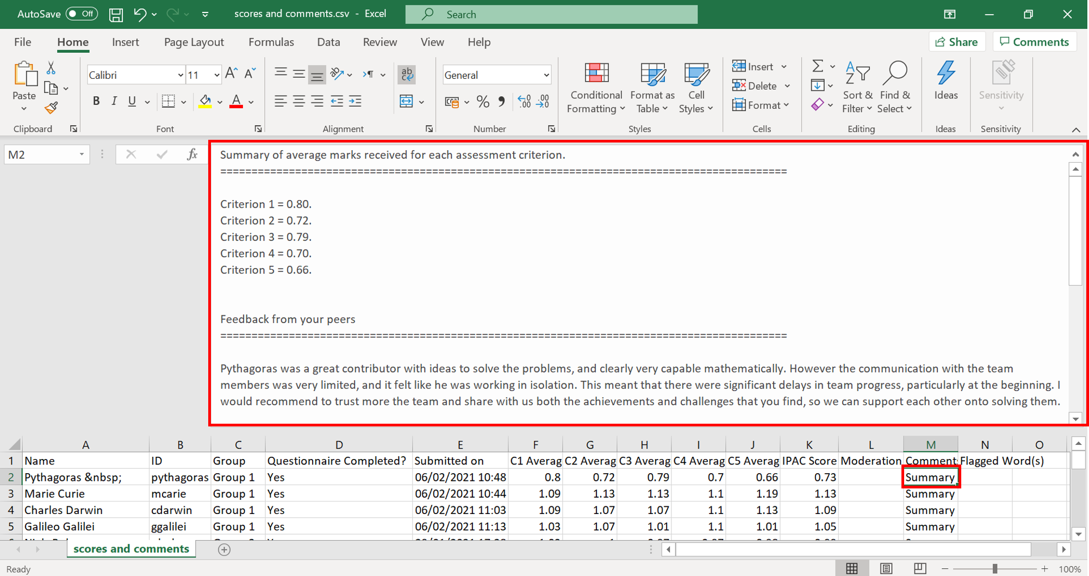Click the Save icon in title bar
1089x576 pixels.
coord(116,15)
